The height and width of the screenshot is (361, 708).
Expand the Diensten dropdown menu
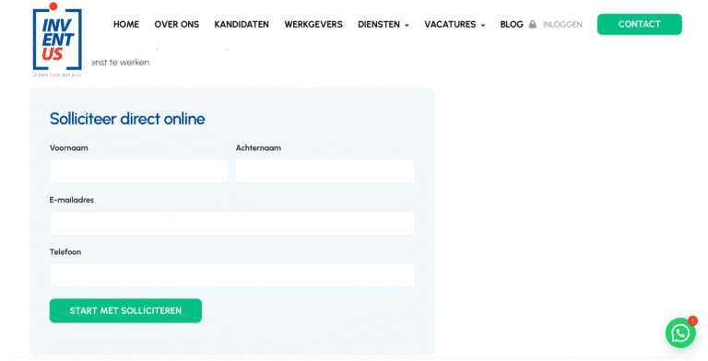pyautogui.click(x=383, y=24)
